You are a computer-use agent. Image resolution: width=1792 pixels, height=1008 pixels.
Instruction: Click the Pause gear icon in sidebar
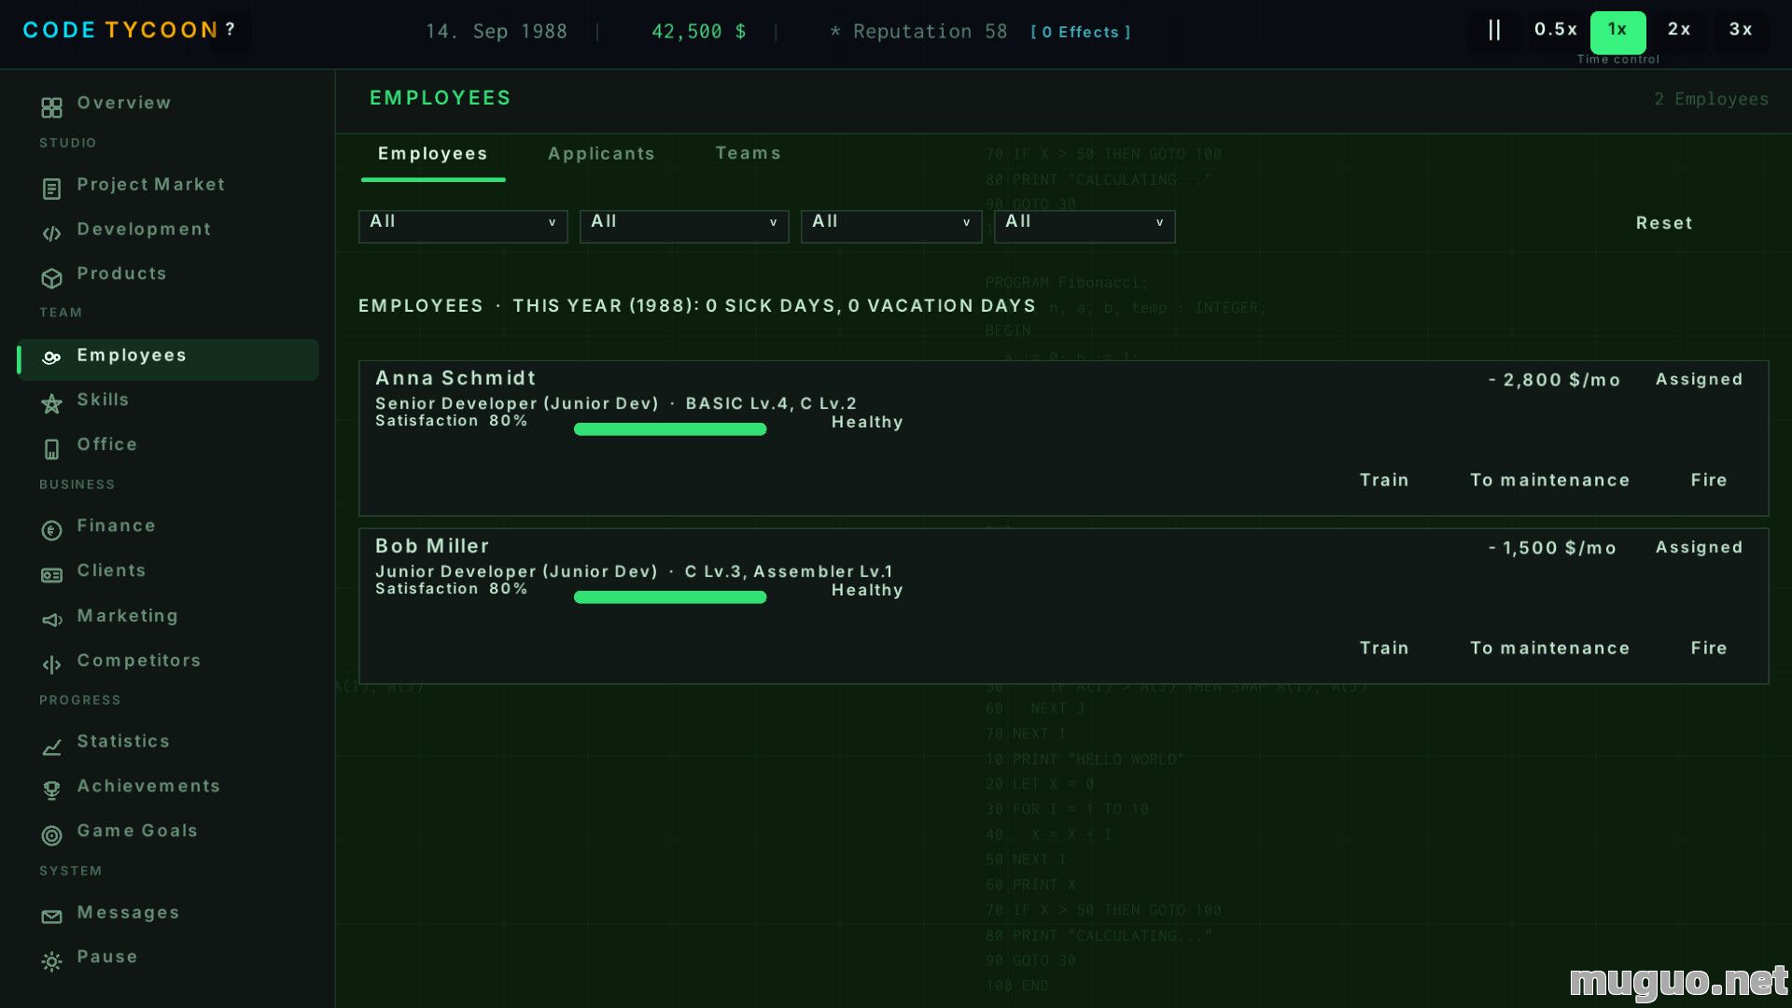pyautogui.click(x=51, y=961)
